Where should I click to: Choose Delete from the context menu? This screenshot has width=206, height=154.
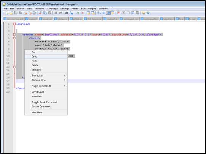click(x=46, y=65)
